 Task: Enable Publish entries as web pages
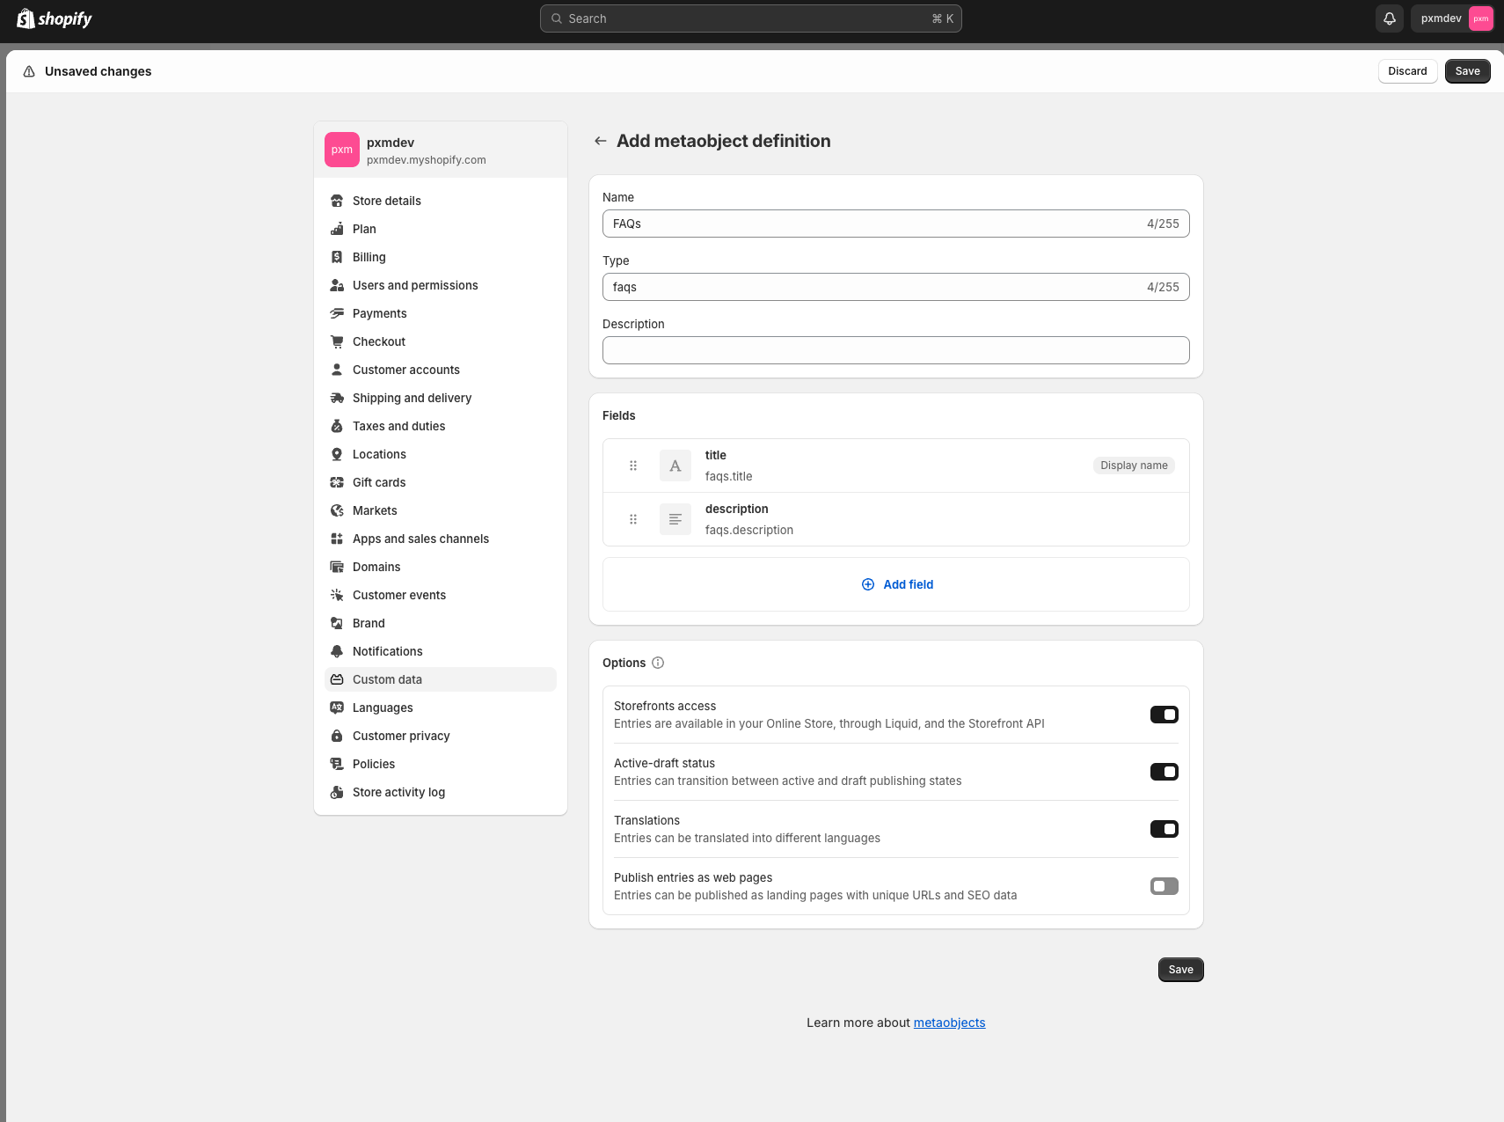pos(1165,886)
